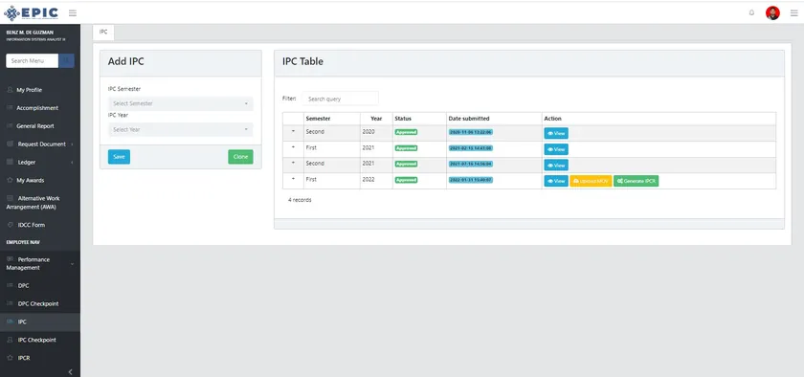Sort by the Year column header
This screenshot has height=377, width=804.
click(x=376, y=119)
